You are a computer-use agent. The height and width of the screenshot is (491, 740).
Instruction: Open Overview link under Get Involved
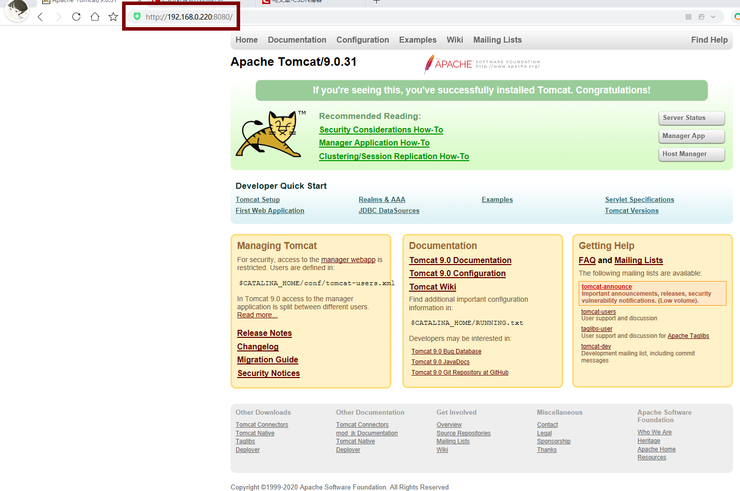click(x=449, y=425)
